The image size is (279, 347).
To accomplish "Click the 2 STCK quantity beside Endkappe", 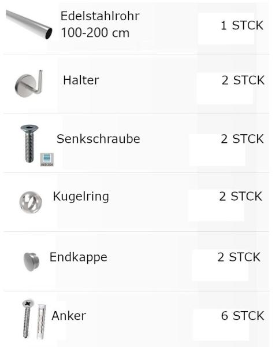I will (x=239, y=257).
